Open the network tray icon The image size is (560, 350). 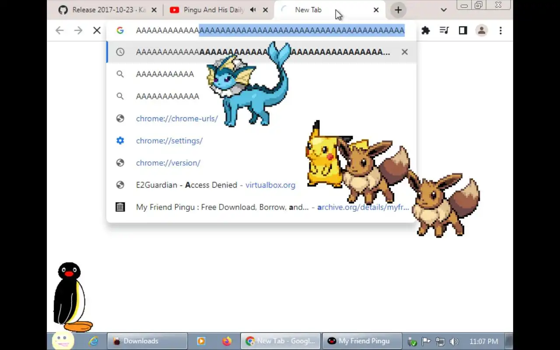(x=440, y=341)
